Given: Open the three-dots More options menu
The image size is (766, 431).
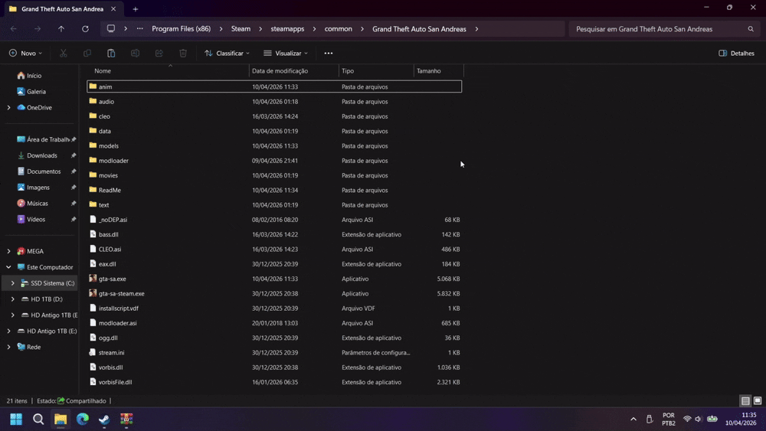Looking at the screenshot, I should point(329,53).
